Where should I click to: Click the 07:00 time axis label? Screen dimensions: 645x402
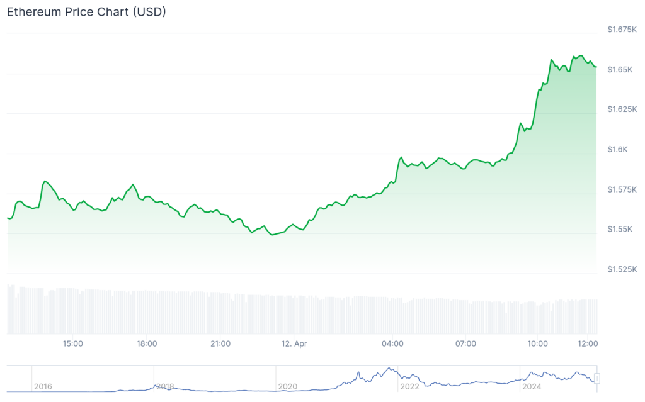466,343
